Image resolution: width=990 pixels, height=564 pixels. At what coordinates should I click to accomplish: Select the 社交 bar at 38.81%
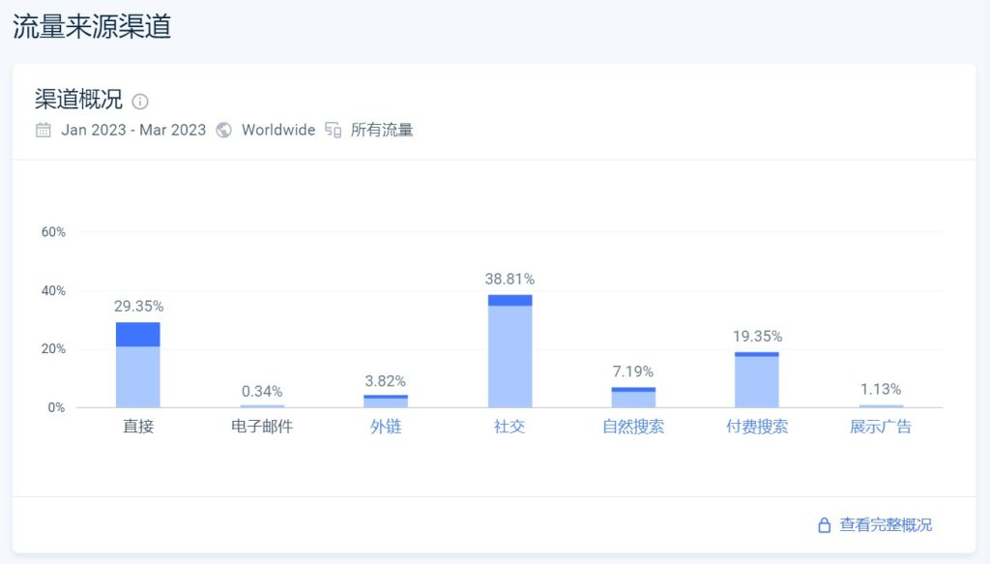[x=510, y=351]
